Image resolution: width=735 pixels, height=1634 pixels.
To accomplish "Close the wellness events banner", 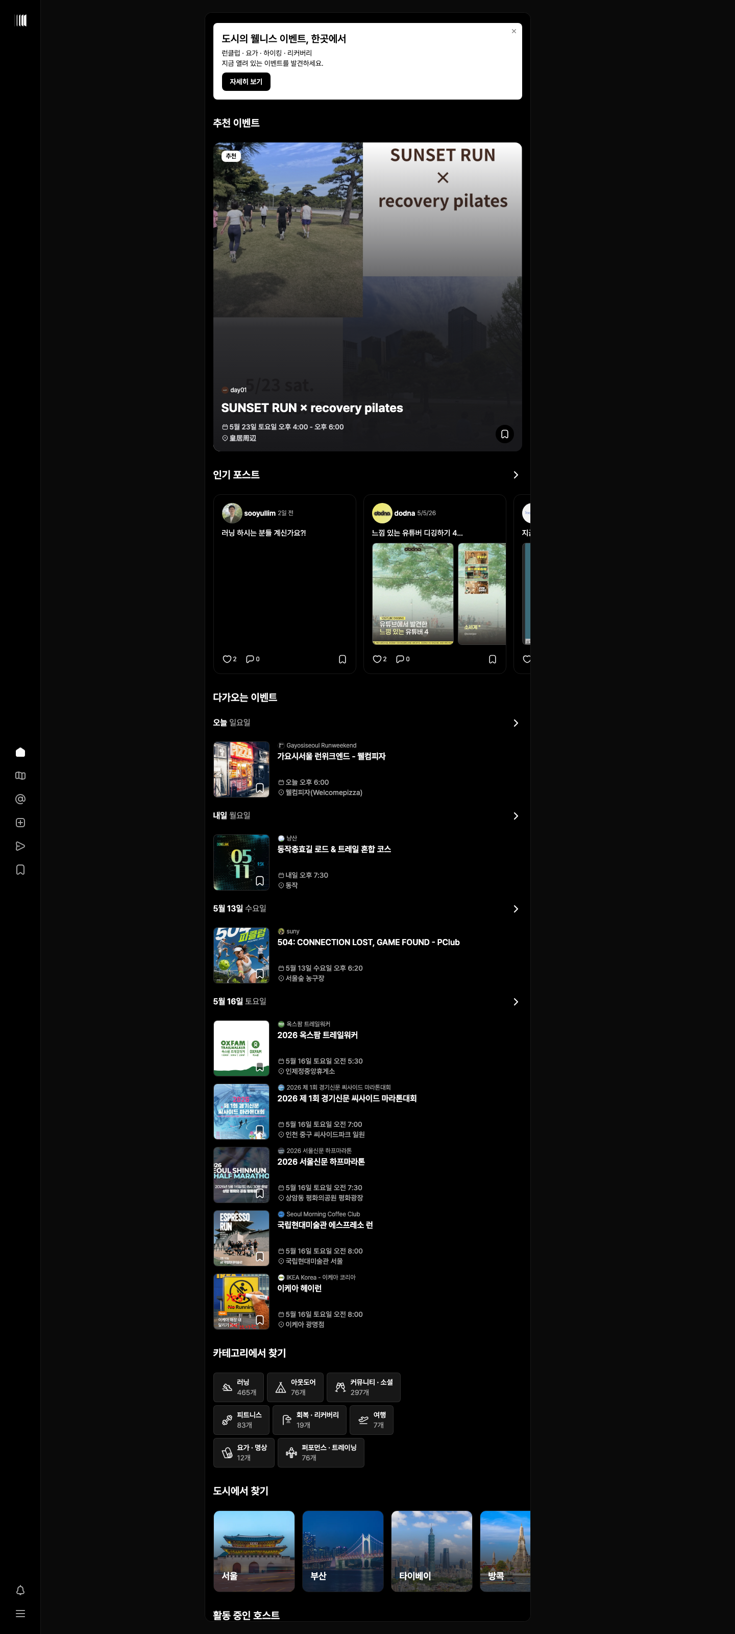I will tap(513, 31).
